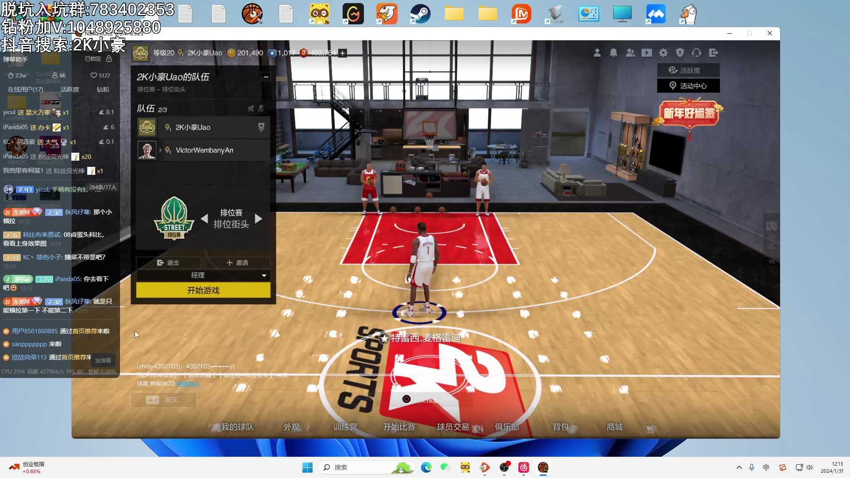Show hidden tray icons chevron

click(x=739, y=467)
